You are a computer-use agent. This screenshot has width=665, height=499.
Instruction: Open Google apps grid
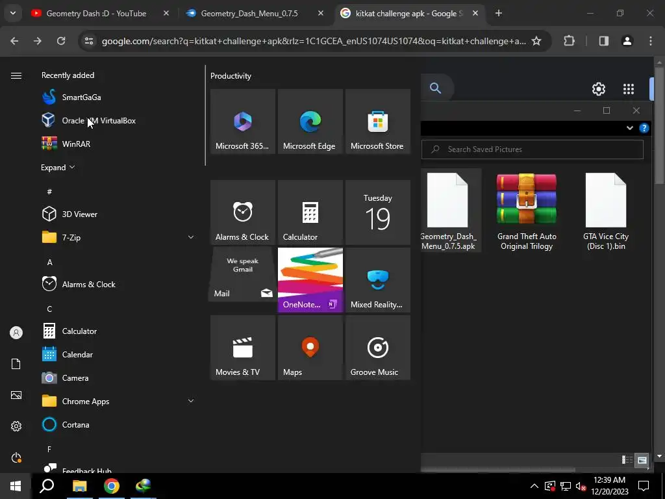tap(629, 88)
